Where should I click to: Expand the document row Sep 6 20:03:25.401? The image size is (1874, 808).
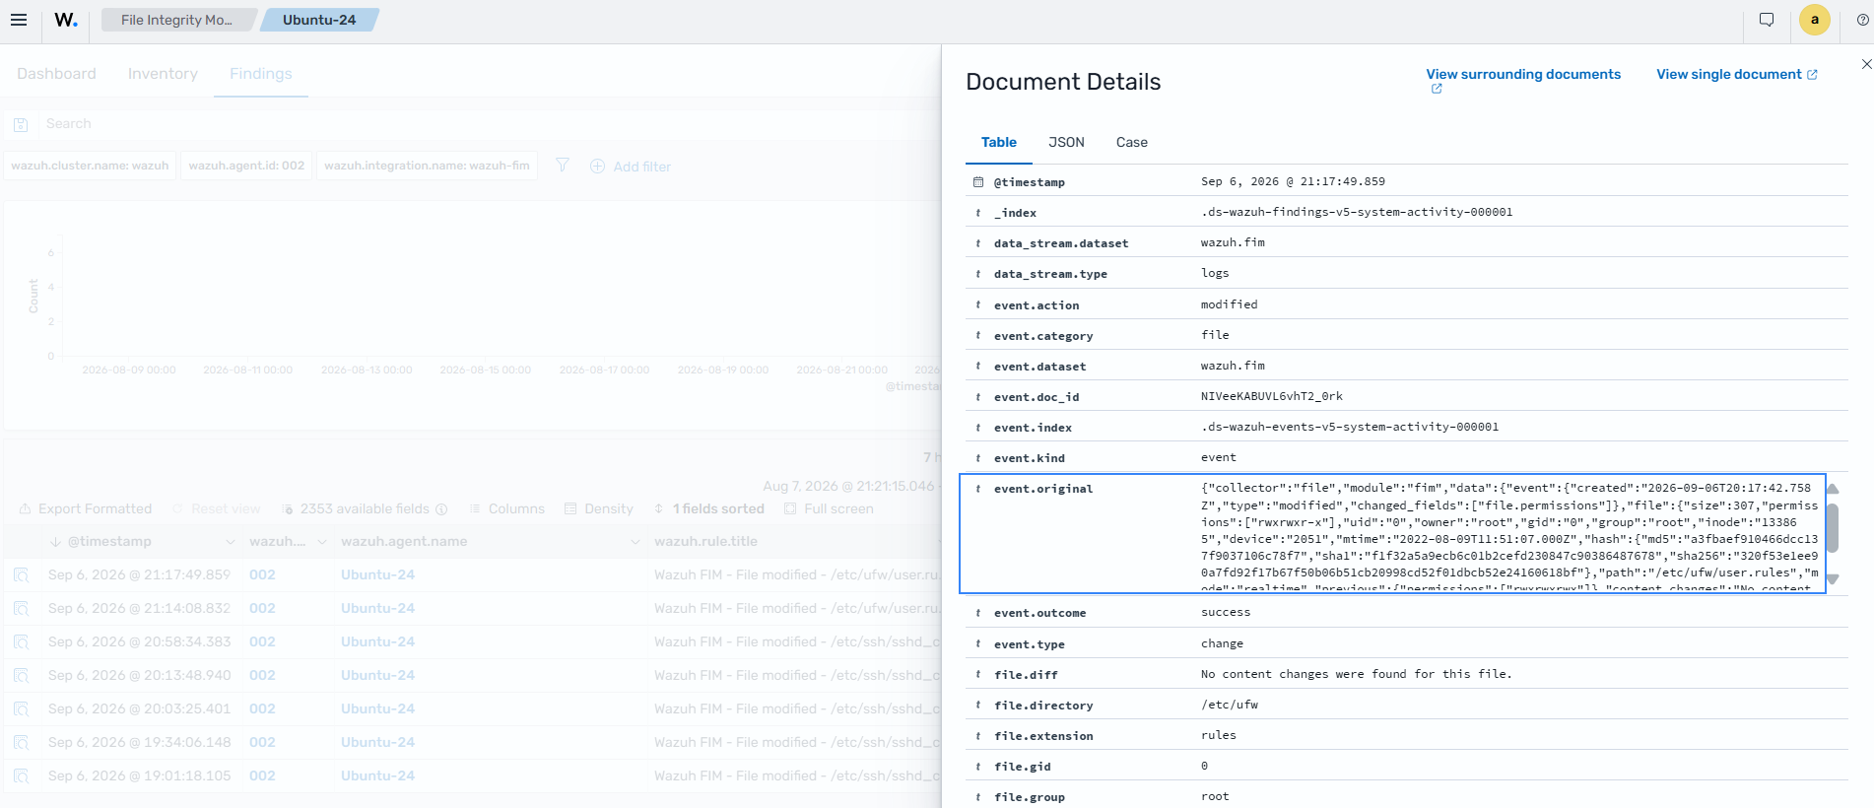click(21, 708)
